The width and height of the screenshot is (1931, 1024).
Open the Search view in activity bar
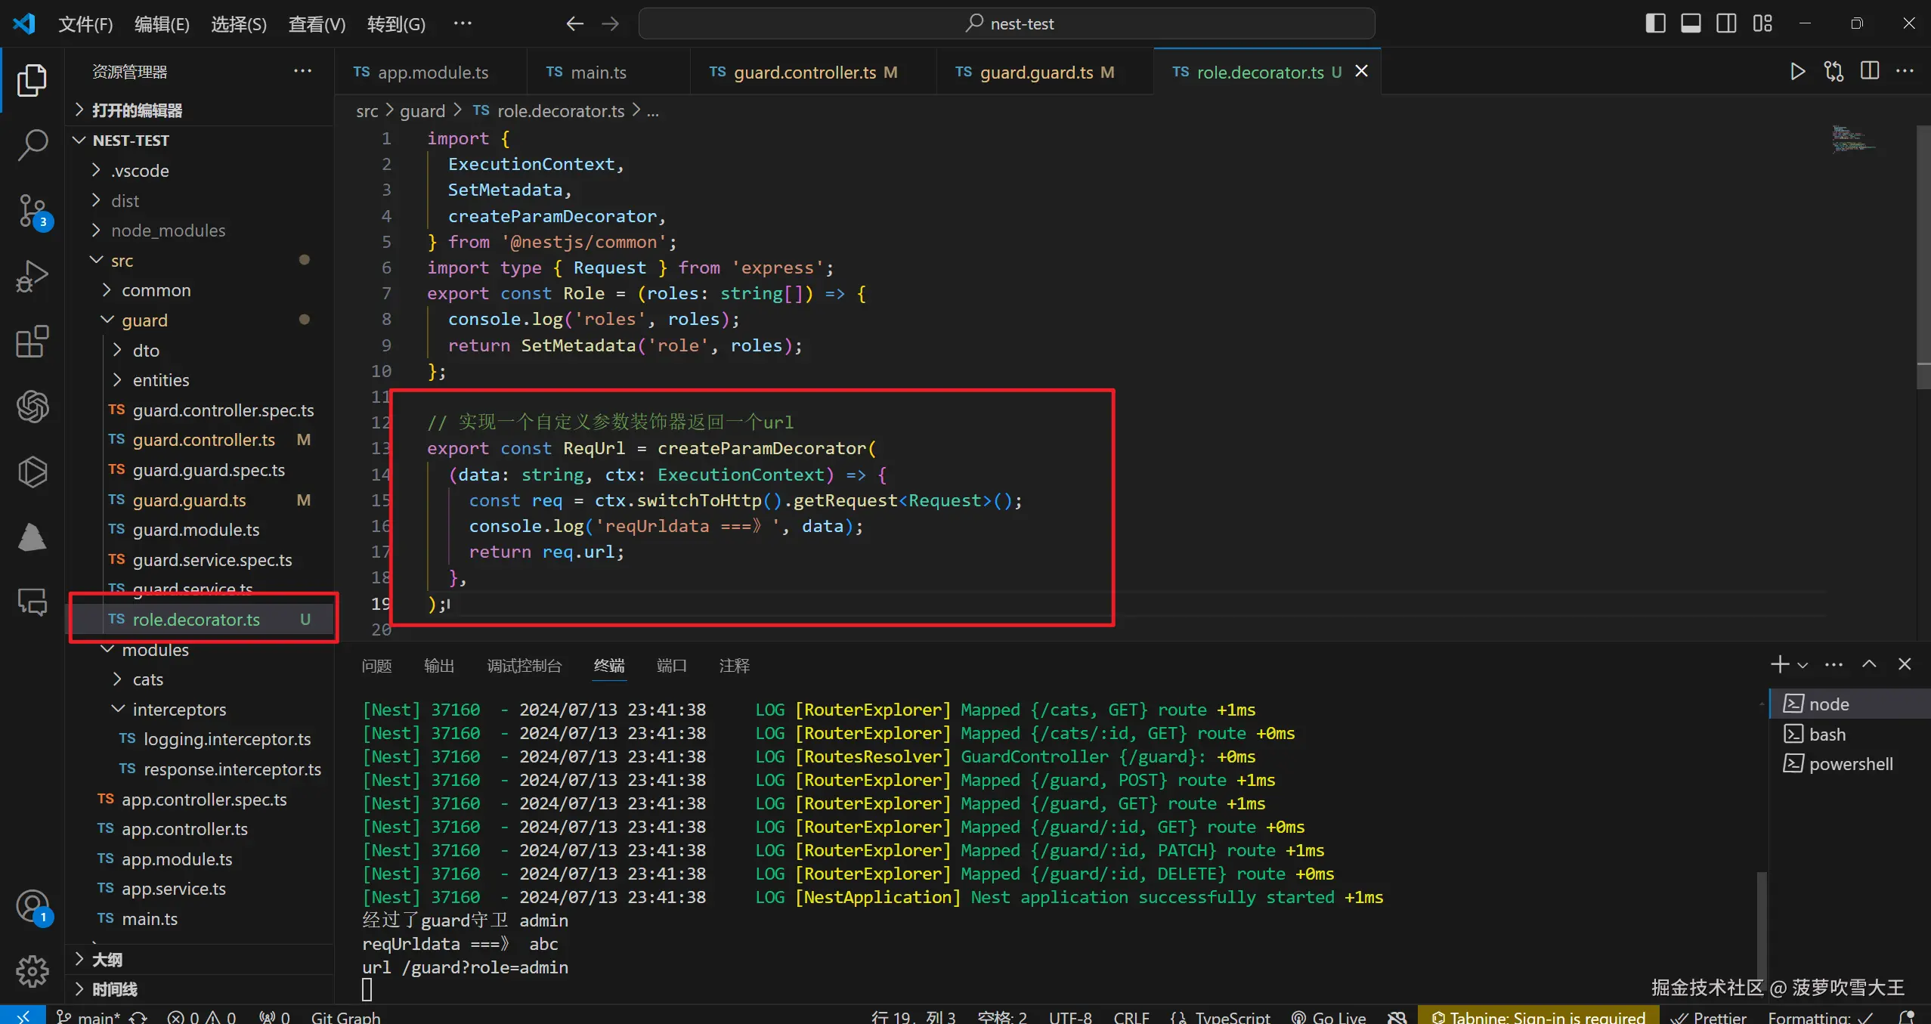32,144
